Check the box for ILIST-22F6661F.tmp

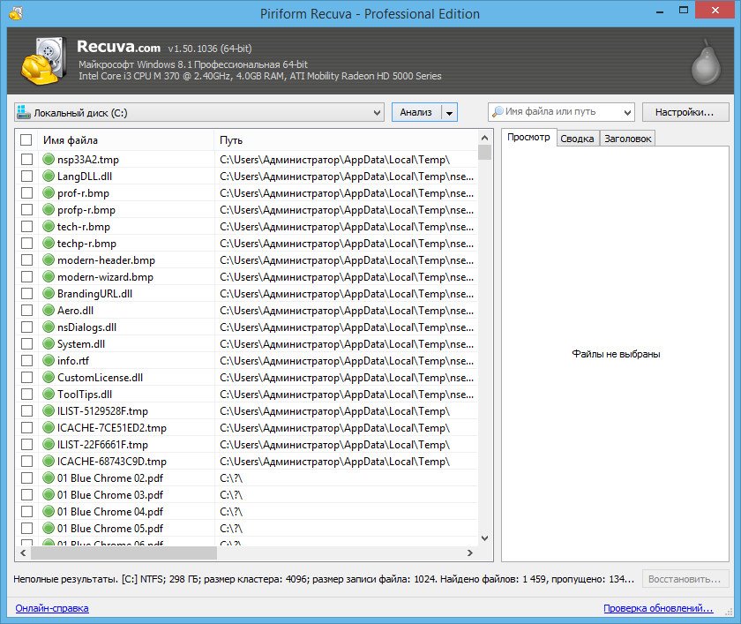(x=27, y=444)
